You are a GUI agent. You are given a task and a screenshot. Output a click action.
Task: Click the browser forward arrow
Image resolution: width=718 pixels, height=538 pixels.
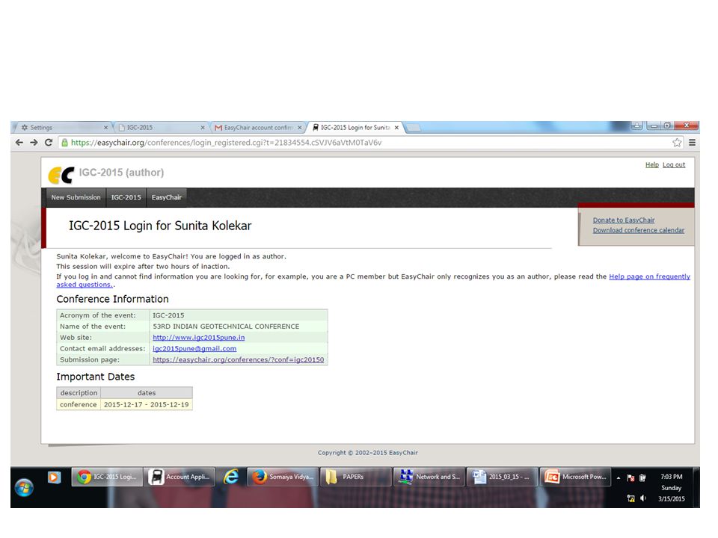point(34,143)
